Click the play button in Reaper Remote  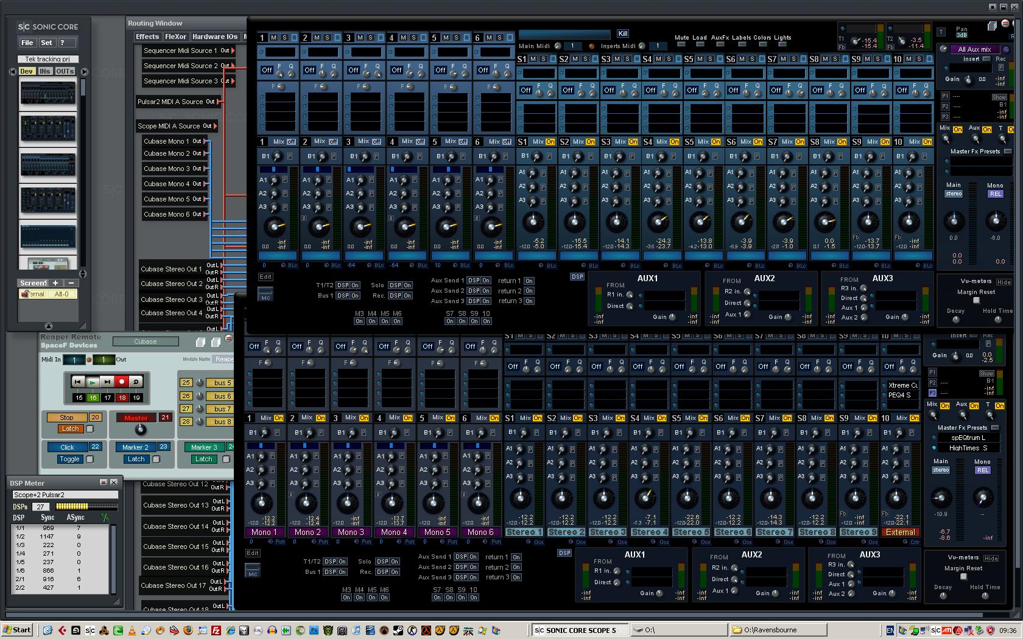click(92, 382)
